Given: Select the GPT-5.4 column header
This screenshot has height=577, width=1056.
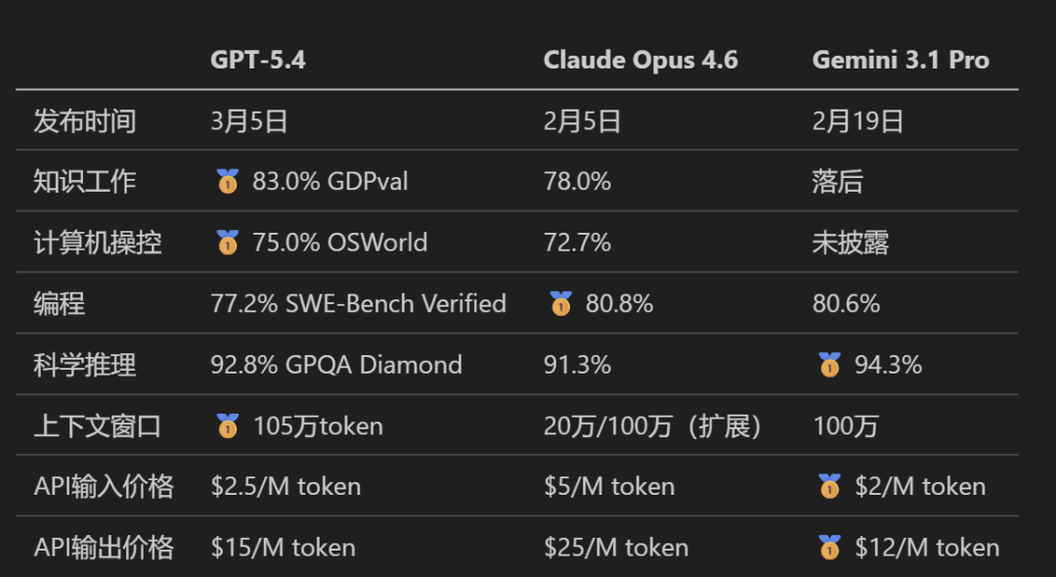Looking at the screenshot, I should point(258,61).
